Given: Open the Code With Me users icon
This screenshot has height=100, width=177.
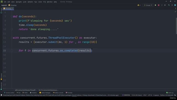Looking at the screenshot, I should point(139,5).
